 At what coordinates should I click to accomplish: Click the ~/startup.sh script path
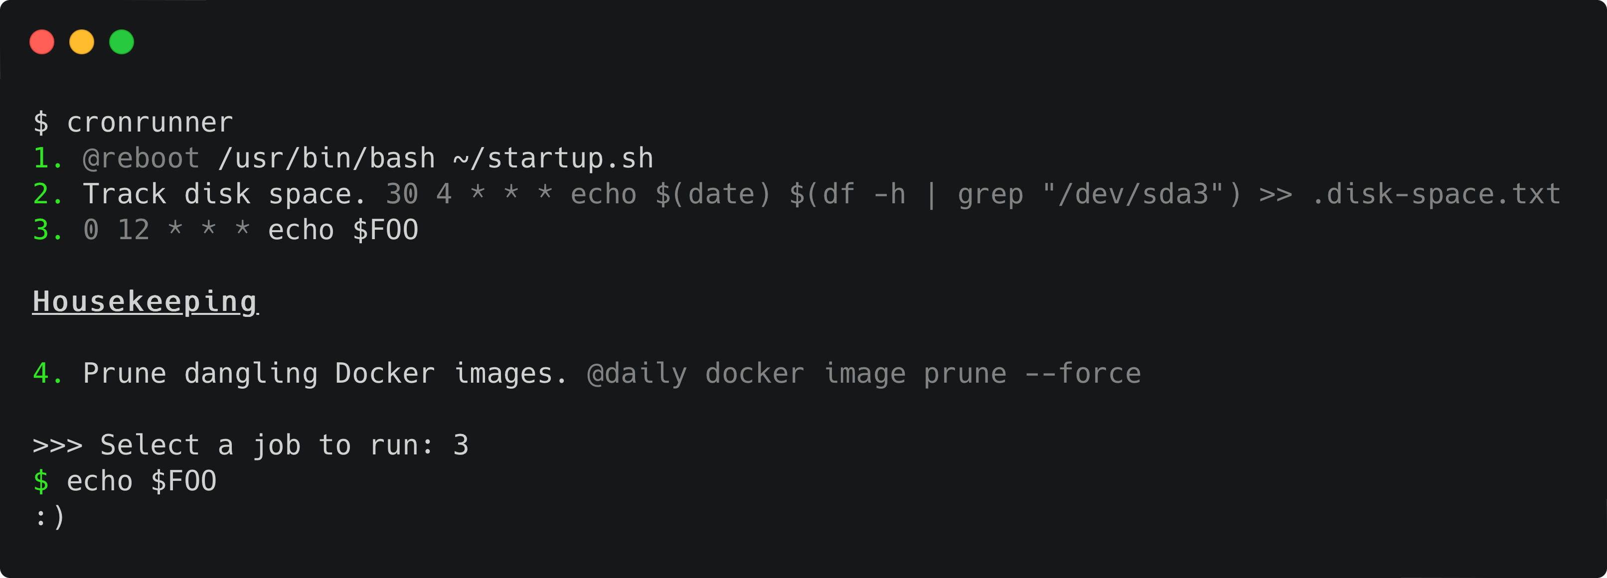tap(553, 158)
